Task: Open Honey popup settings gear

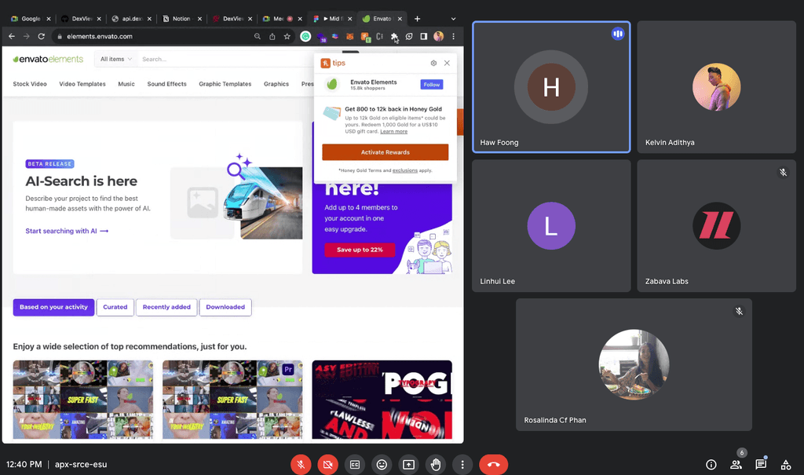Action: (x=433, y=63)
